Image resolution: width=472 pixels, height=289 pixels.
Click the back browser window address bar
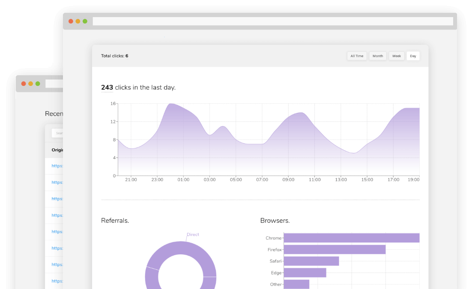(x=54, y=83)
